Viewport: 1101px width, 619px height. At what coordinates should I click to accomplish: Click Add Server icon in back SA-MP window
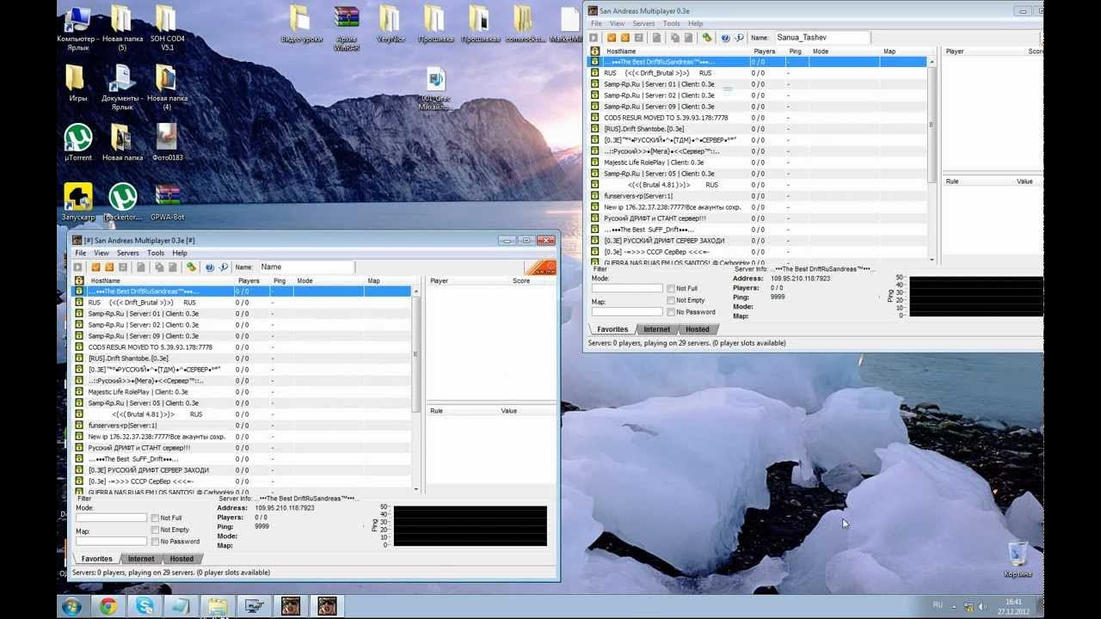[612, 38]
